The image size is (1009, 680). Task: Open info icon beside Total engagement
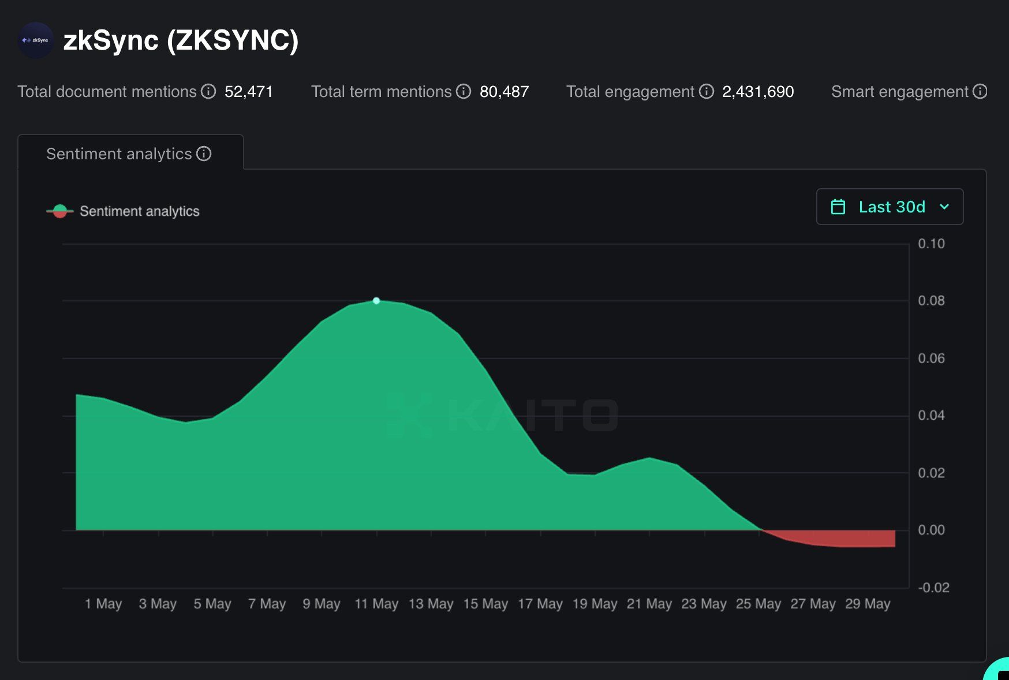pyautogui.click(x=707, y=91)
